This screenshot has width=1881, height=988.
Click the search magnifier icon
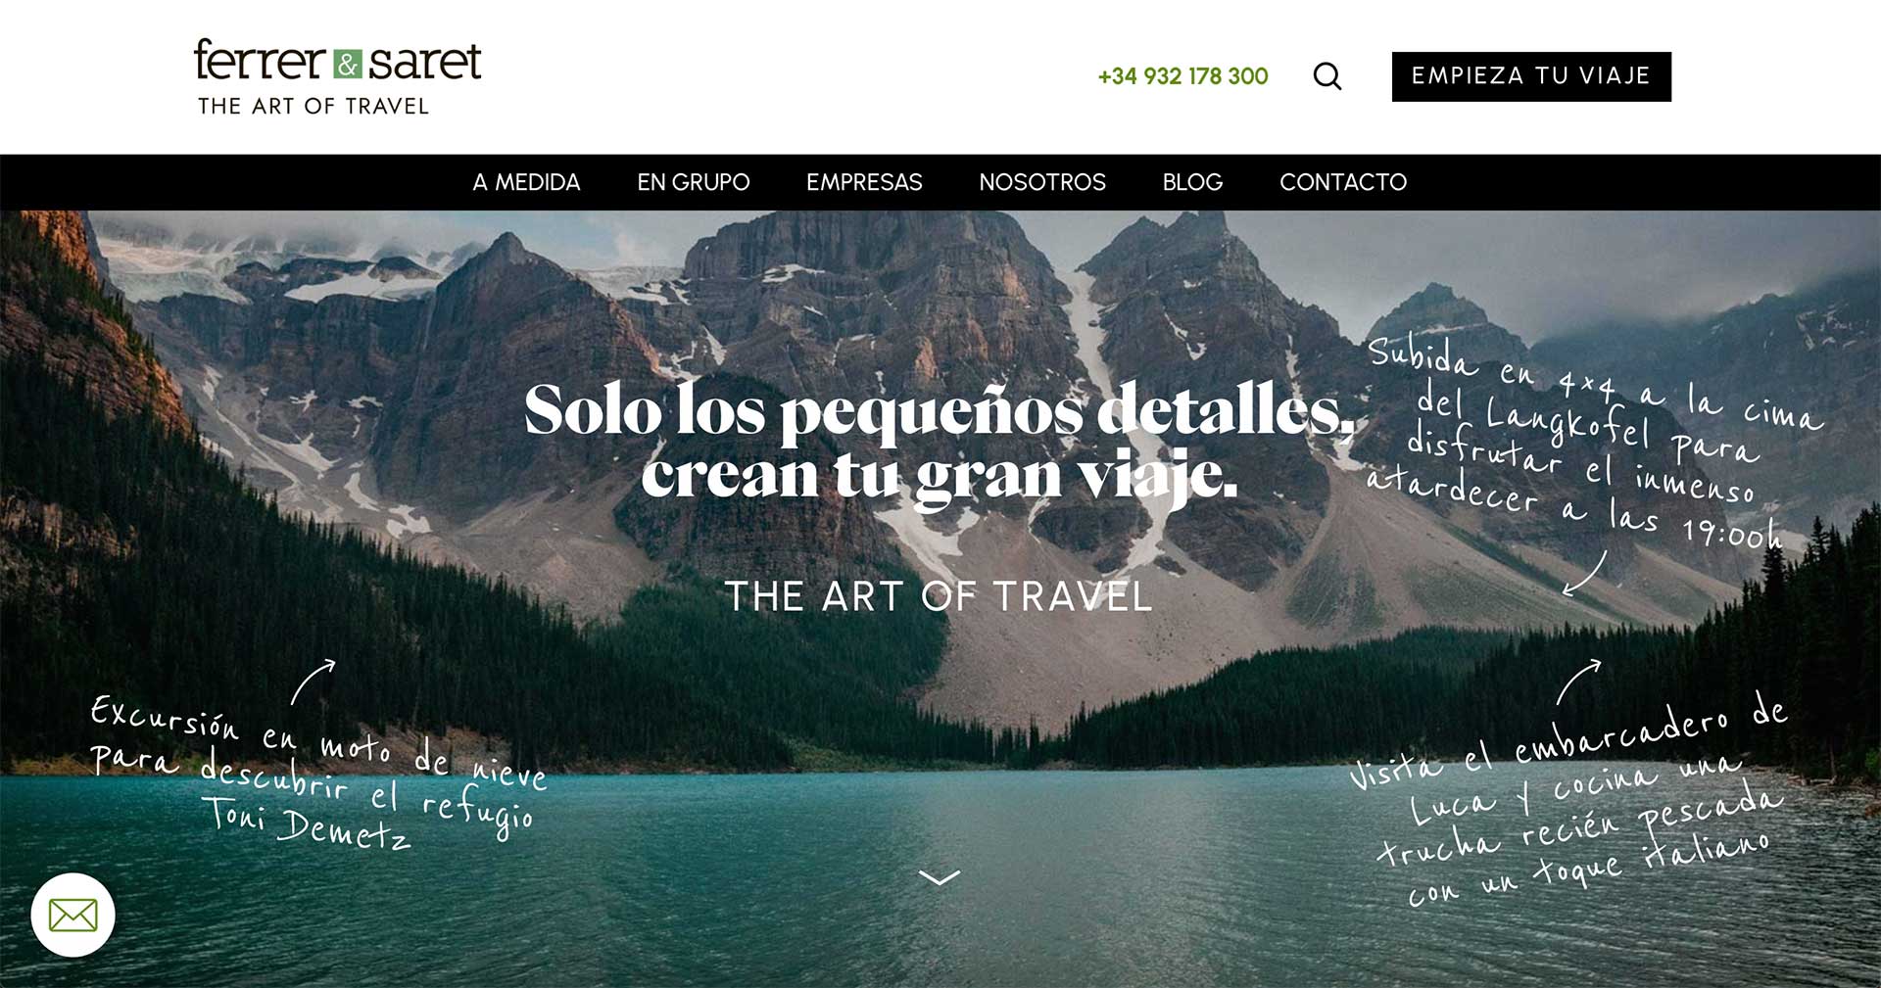point(1327,76)
